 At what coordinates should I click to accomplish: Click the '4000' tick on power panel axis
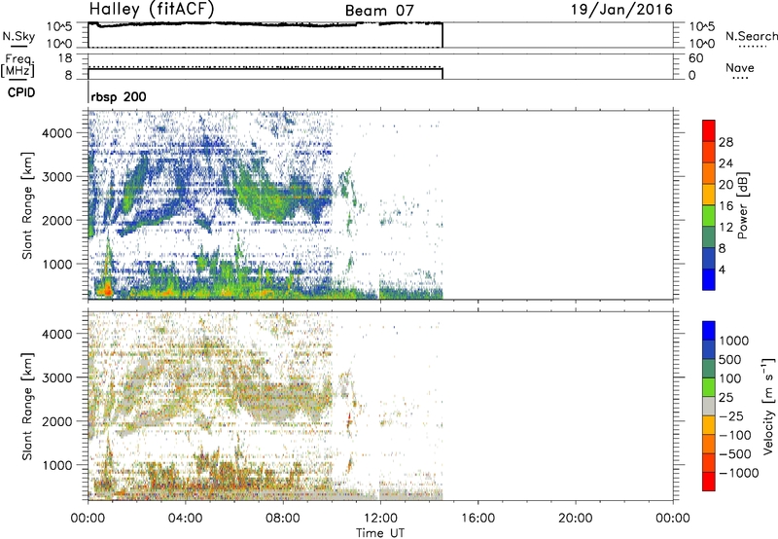[57, 133]
